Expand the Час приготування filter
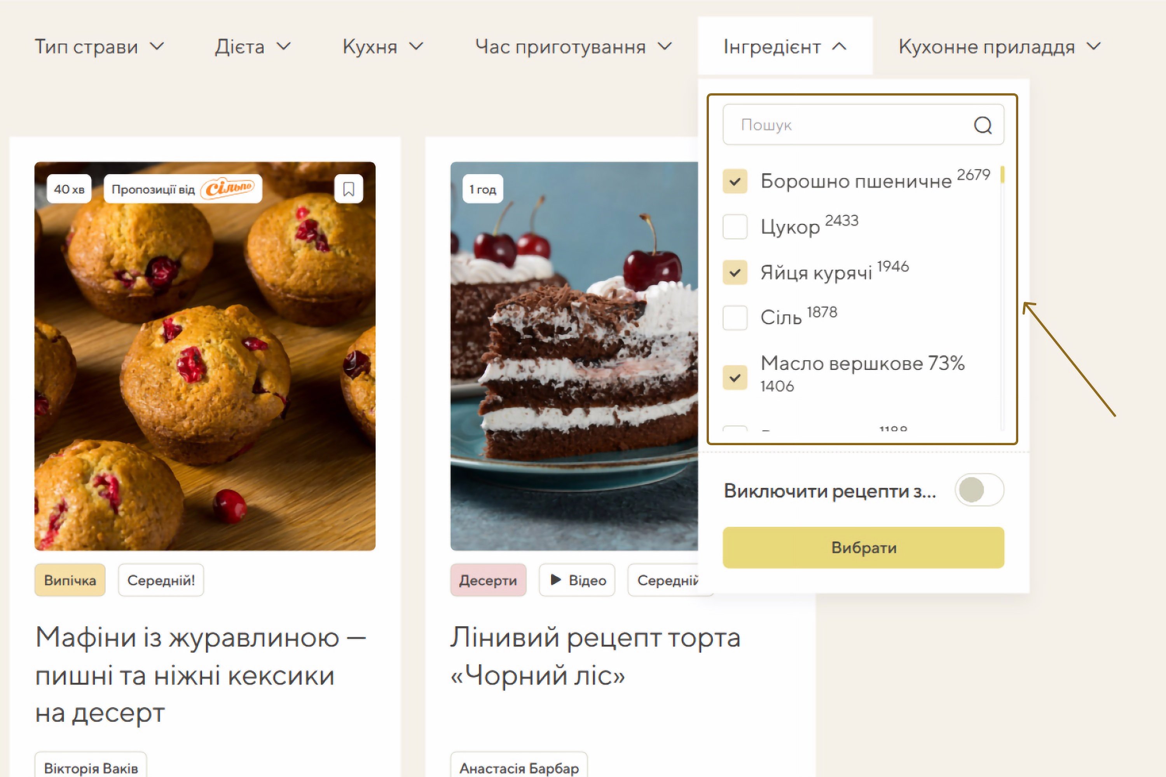This screenshot has width=1166, height=777. click(x=574, y=47)
